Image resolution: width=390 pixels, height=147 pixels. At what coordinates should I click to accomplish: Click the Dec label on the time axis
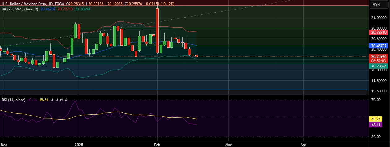click(4, 144)
